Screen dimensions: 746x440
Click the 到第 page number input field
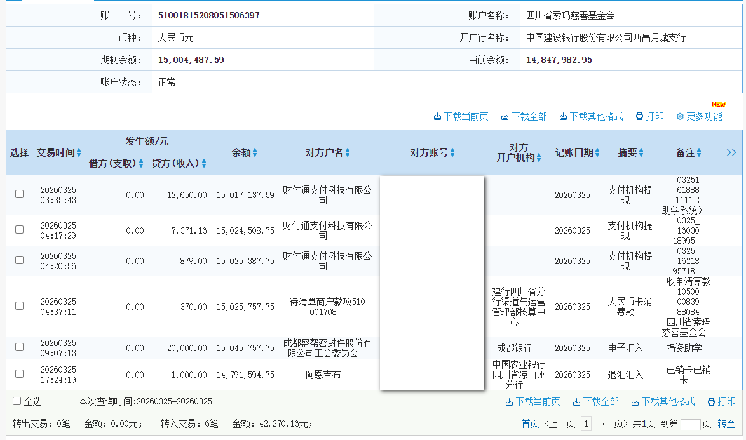691,423
